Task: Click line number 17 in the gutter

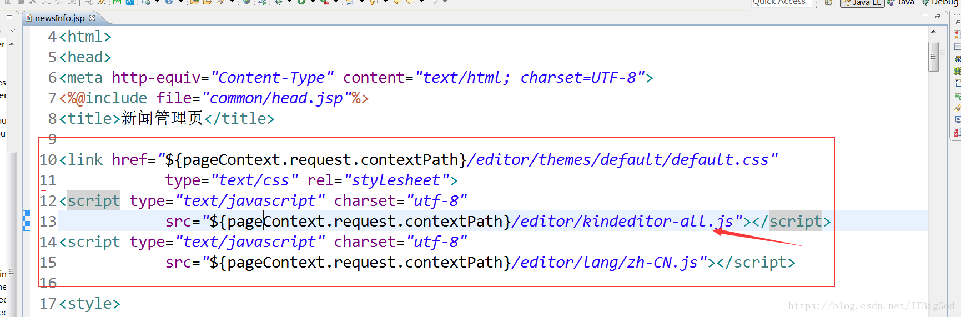Action: pos(48,304)
